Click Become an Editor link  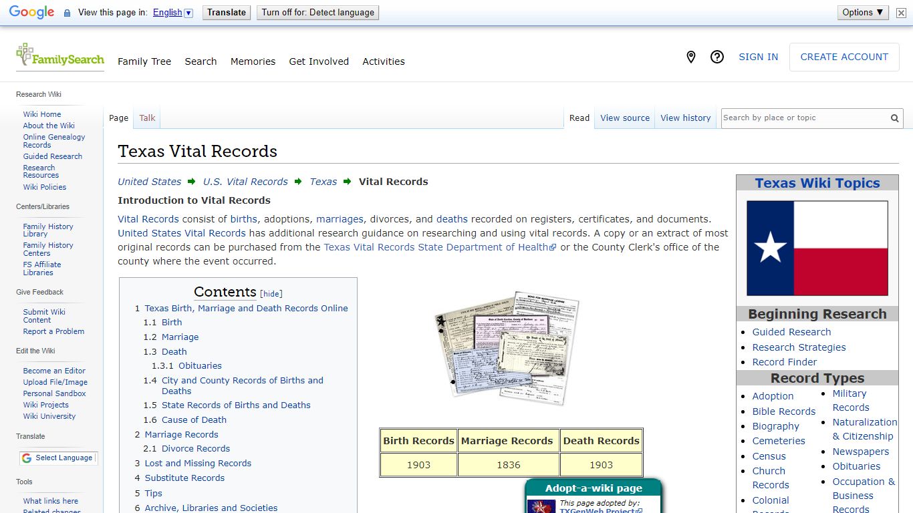tap(54, 371)
